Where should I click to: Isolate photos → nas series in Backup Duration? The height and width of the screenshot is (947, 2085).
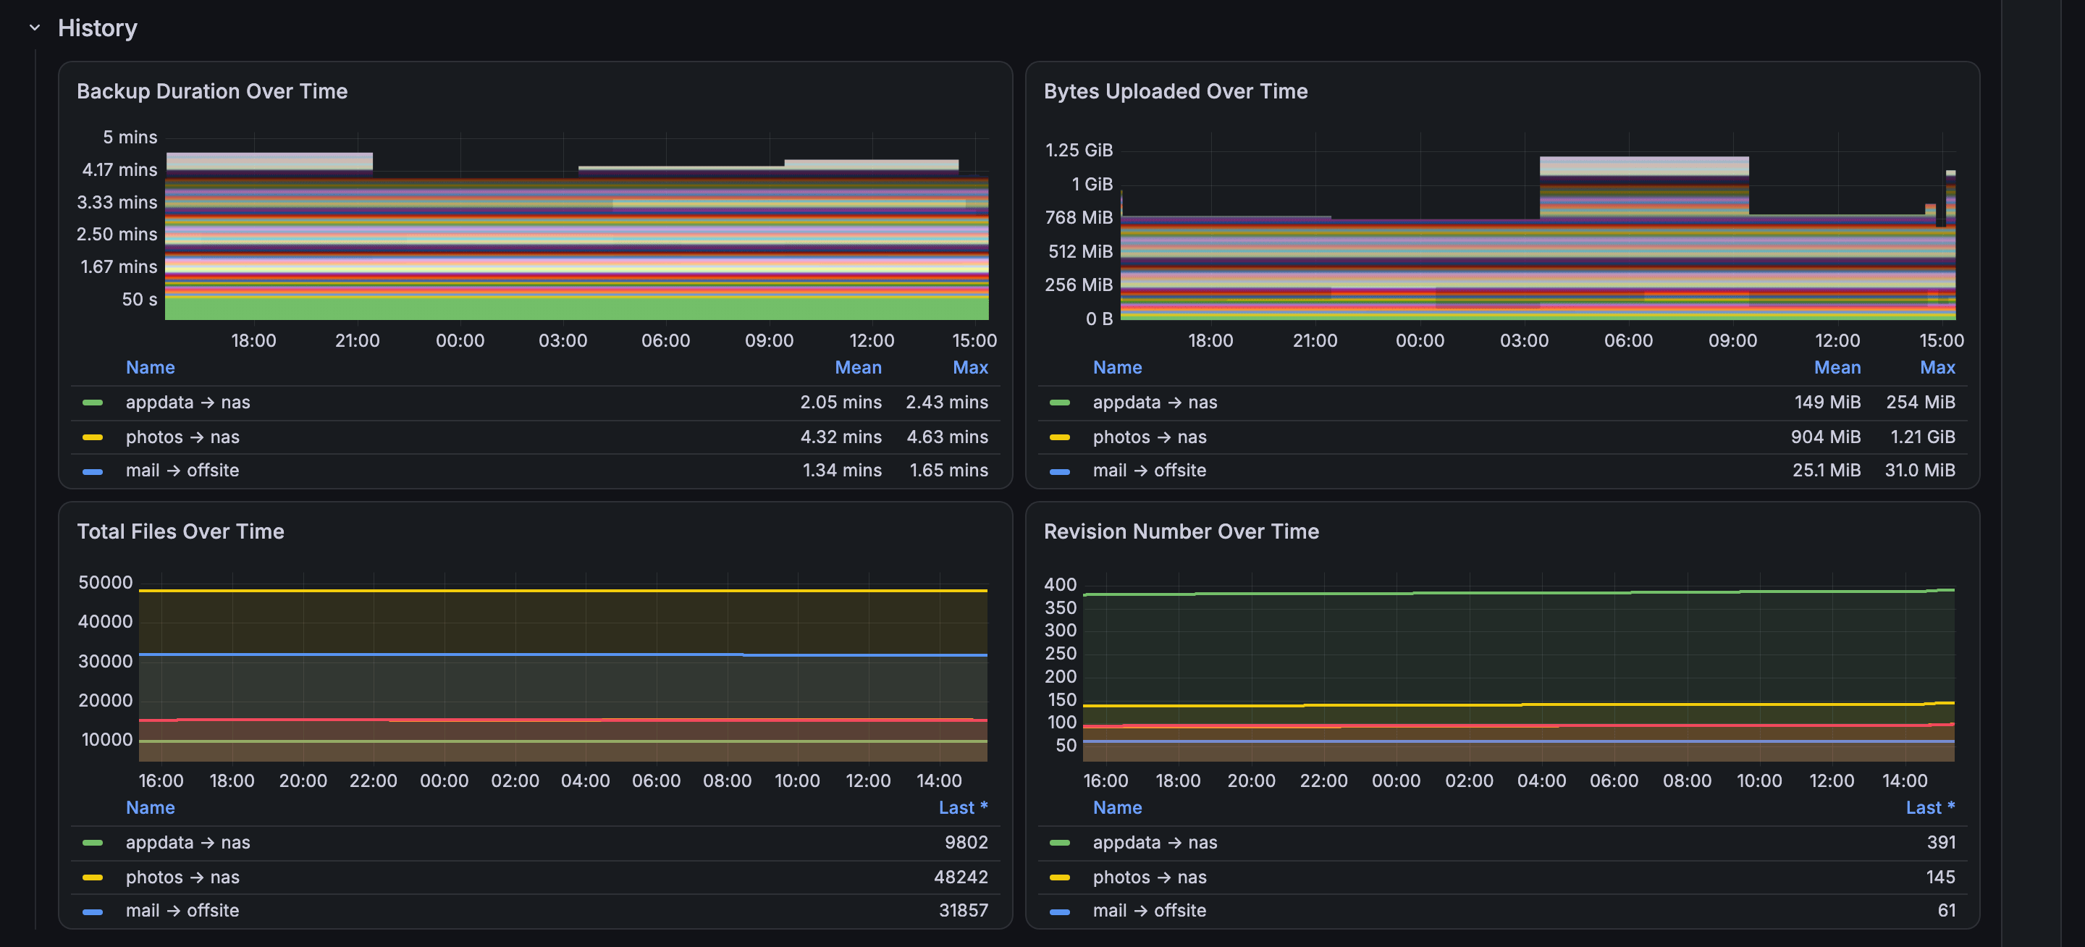[183, 437]
